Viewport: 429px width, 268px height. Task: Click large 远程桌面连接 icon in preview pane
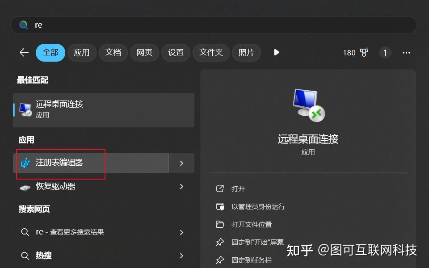click(308, 105)
